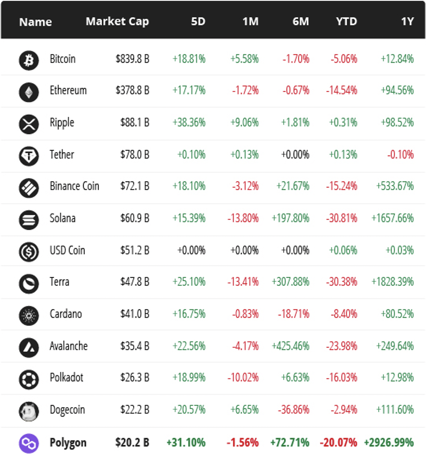This screenshot has height=457, width=426.
Task: Click Solana's +1657.66% one-year value
Action: [x=392, y=218]
